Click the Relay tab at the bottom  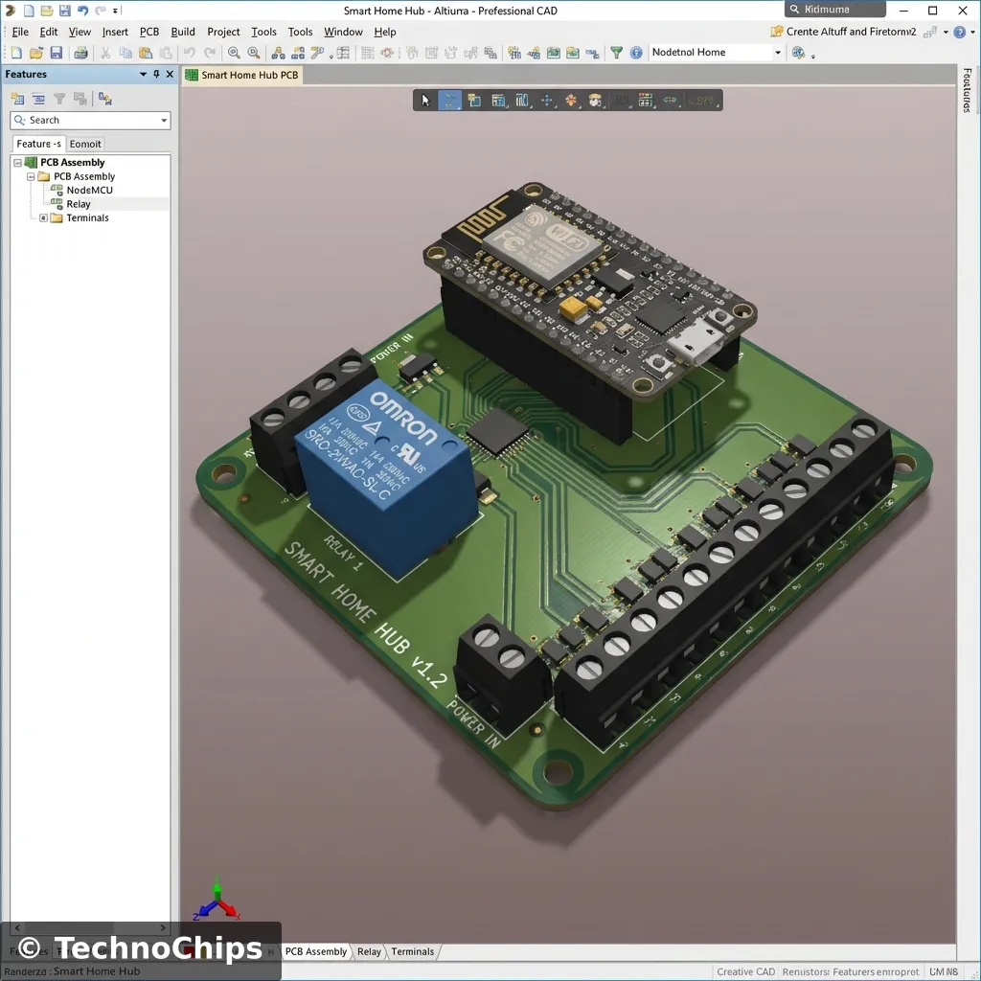click(x=369, y=951)
